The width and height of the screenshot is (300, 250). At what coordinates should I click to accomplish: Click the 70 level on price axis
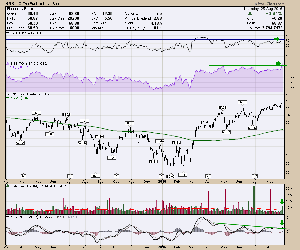click(x=287, y=94)
